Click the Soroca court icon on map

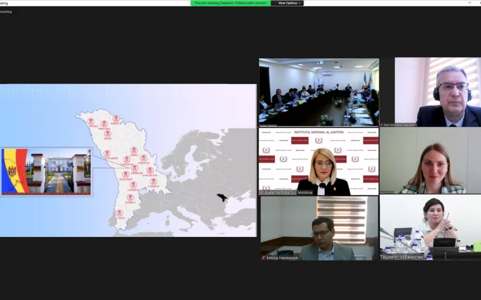(x=115, y=119)
